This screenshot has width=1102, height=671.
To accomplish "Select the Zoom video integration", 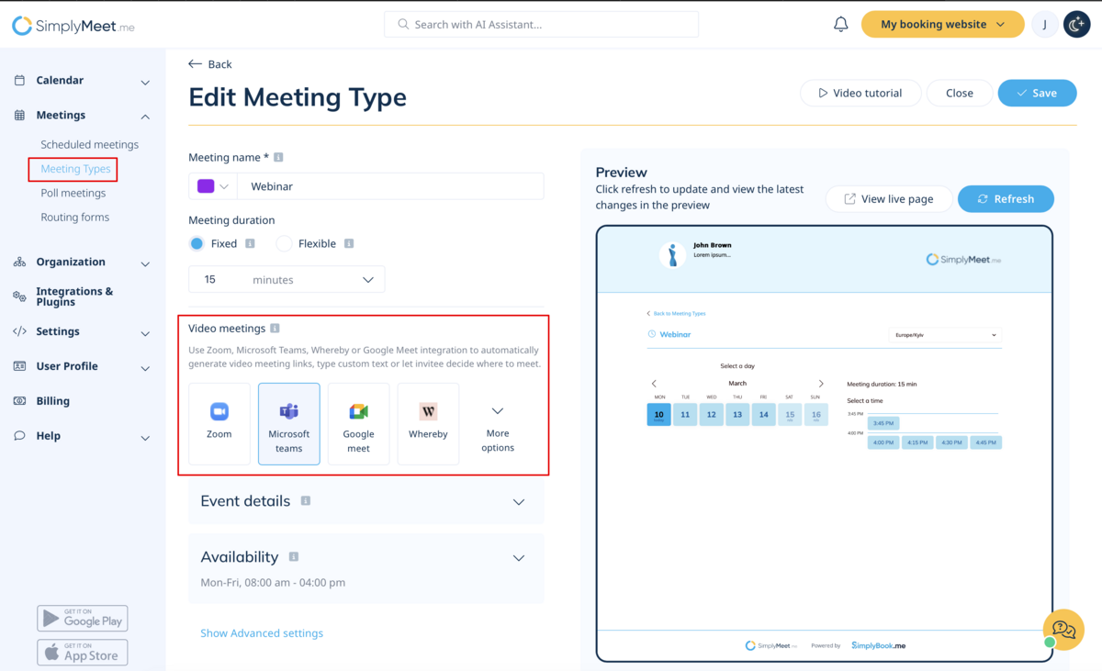I will (x=219, y=423).
